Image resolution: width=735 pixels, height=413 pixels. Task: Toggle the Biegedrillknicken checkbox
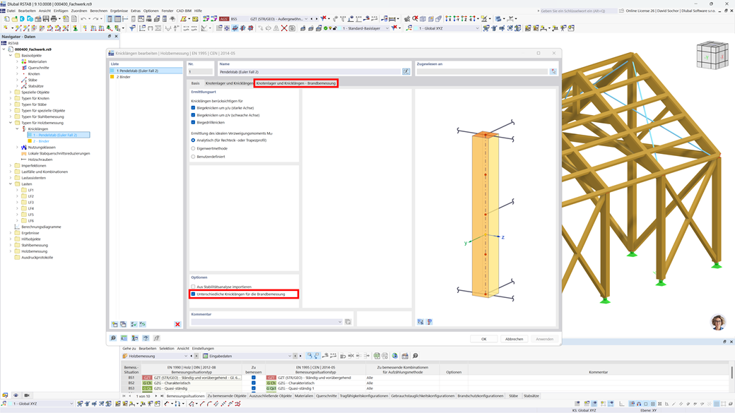point(193,122)
